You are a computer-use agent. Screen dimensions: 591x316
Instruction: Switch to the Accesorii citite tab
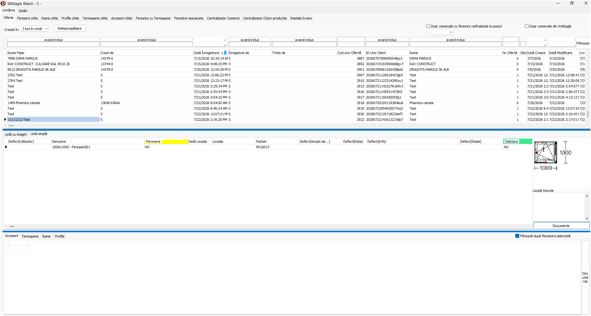pyautogui.click(x=122, y=18)
